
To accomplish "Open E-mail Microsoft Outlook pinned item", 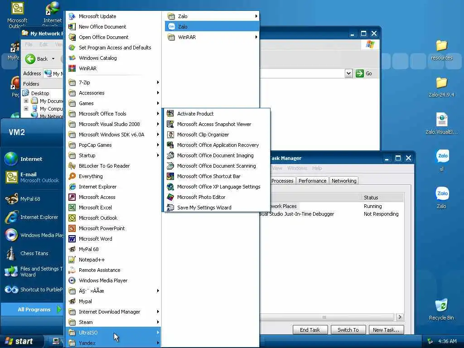I will coord(32,177).
